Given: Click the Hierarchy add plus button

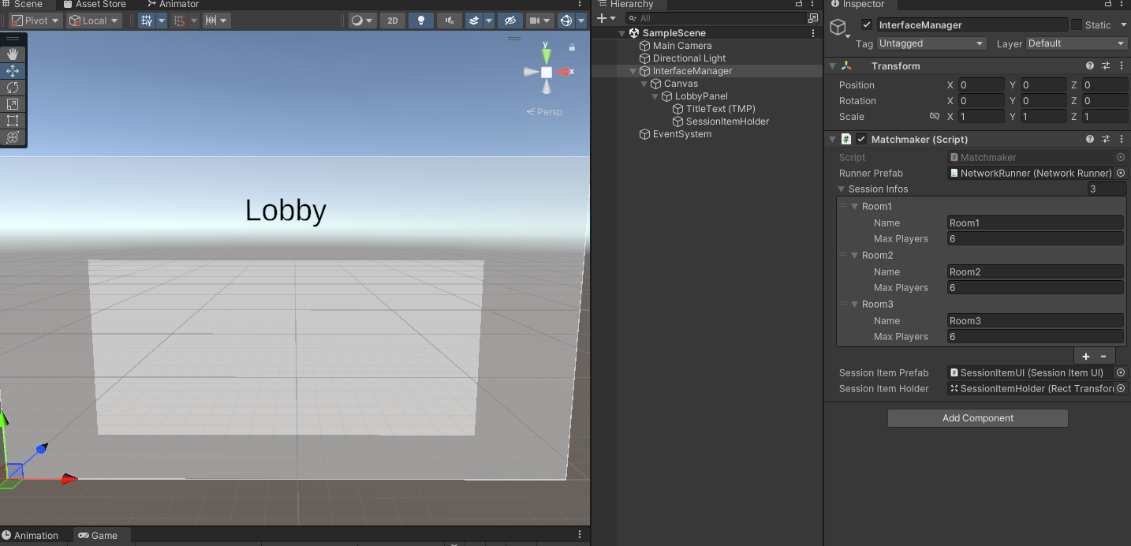Looking at the screenshot, I should tap(602, 18).
